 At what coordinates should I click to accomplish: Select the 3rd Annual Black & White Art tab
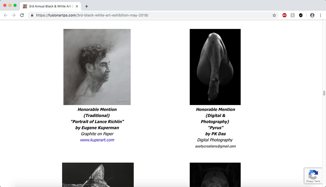pos(51,6)
